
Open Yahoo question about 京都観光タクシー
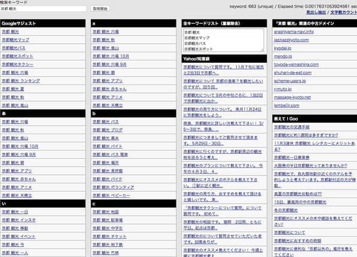click(222, 211)
